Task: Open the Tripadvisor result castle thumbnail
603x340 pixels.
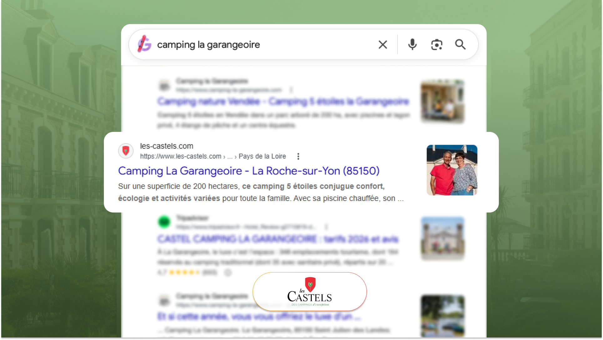Action: tap(443, 238)
